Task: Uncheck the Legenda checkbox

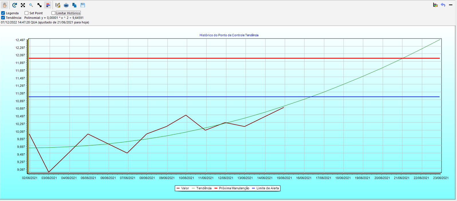Action: pyautogui.click(x=3, y=13)
